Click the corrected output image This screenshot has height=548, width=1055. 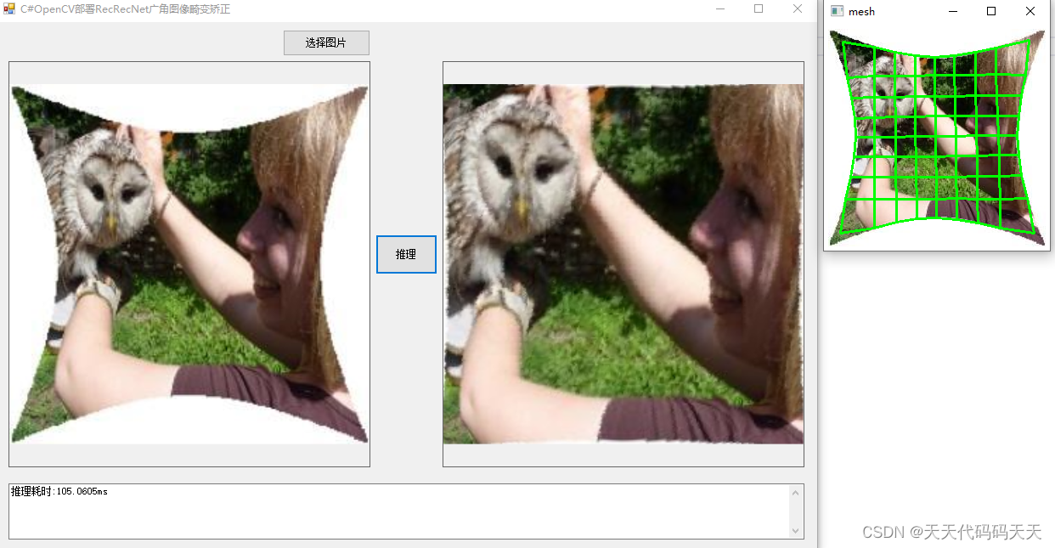623,263
